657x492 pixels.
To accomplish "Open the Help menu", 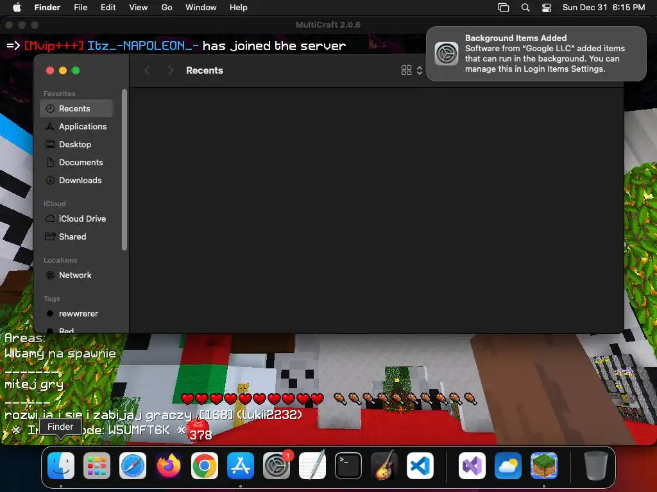I will coord(239,7).
